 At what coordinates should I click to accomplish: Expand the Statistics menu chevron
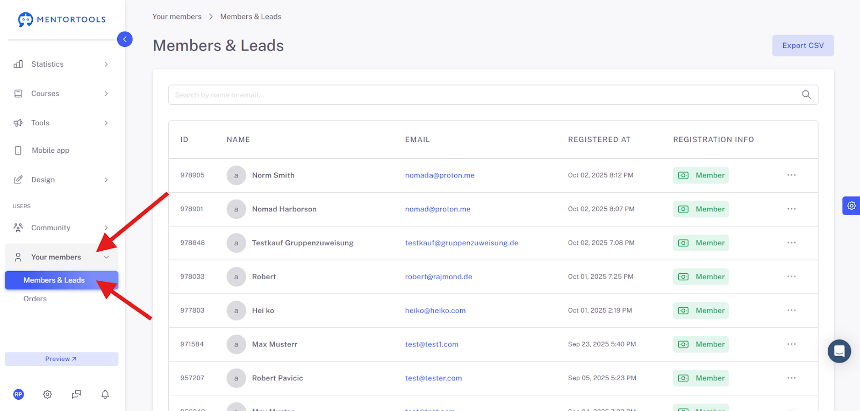(x=106, y=65)
